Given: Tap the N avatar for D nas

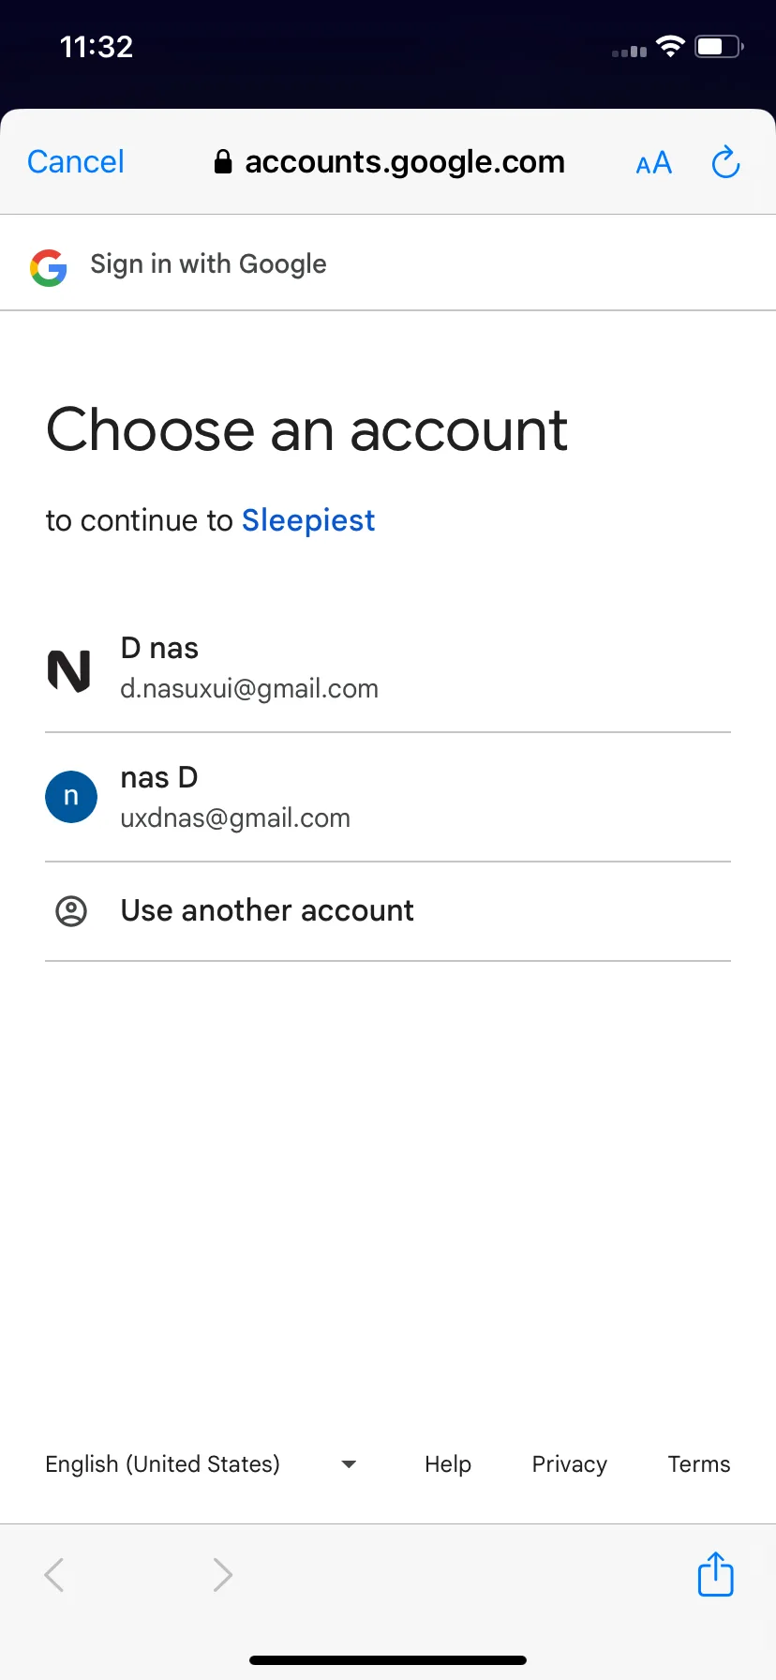Looking at the screenshot, I should click(69, 670).
